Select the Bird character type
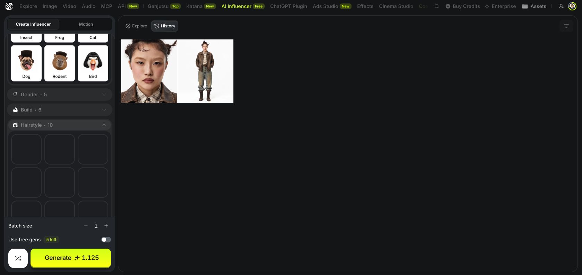582x275 pixels. [93, 63]
